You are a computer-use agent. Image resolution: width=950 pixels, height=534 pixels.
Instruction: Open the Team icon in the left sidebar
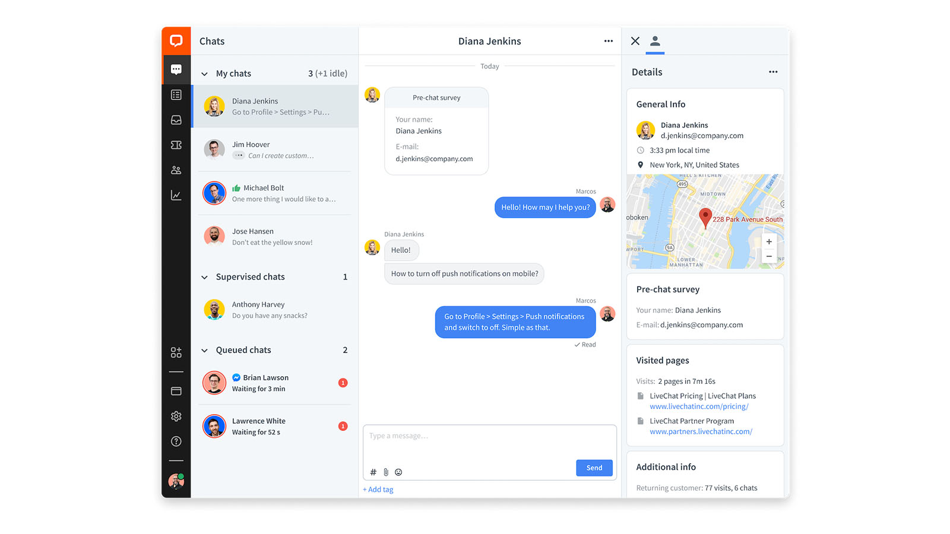[176, 170]
